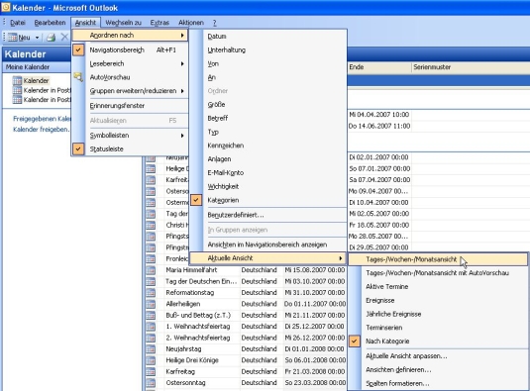Arrange by Betreff
This screenshot has height=391, width=530.
click(x=268, y=118)
